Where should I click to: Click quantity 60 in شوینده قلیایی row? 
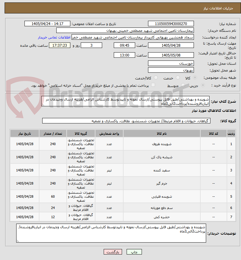pos(53,197)
